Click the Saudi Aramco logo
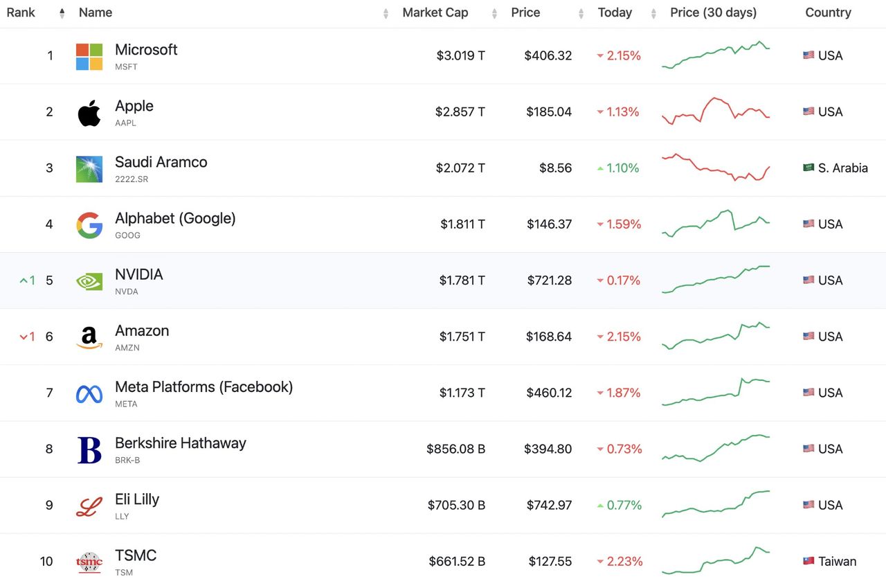Viewport: 886px width, 588px height. coord(89,169)
